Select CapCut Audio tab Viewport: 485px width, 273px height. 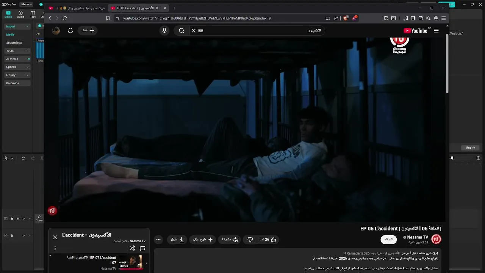click(x=20, y=14)
